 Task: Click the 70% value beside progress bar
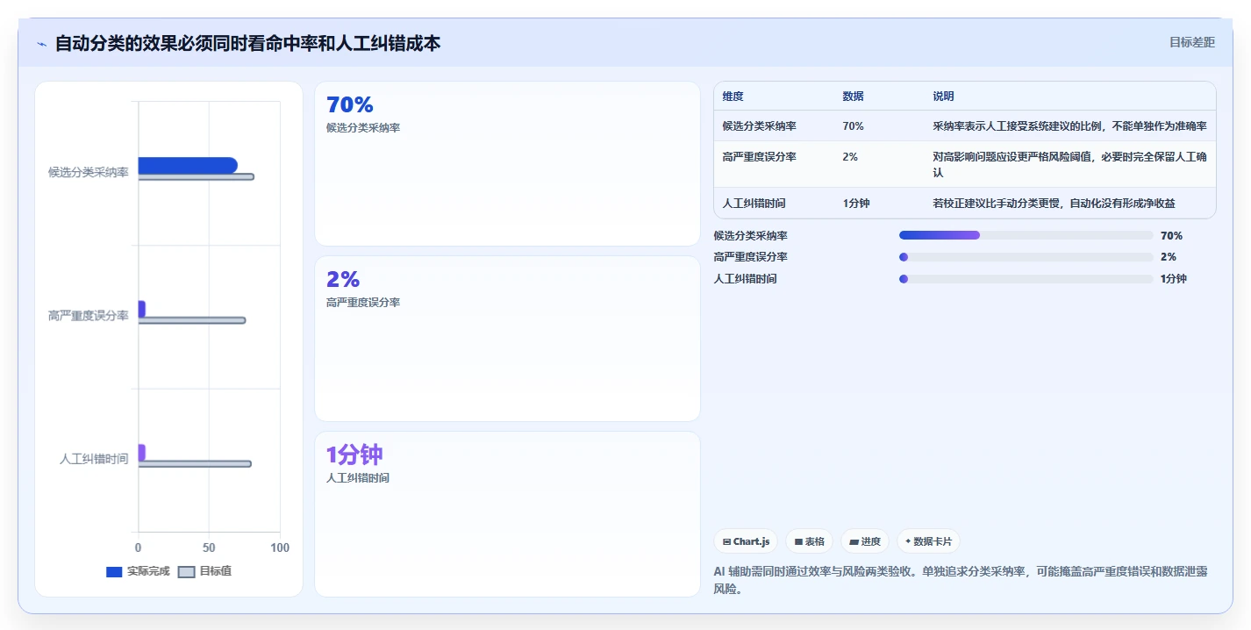pos(1171,235)
